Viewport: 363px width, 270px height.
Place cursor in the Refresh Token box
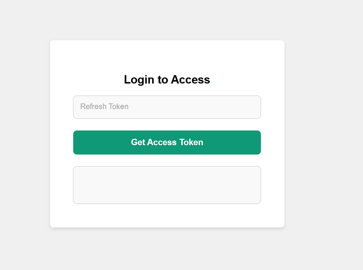167,107
